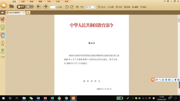The height and width of the screenshot is (101, 180).
Task: Start slideshow mode from toolbar
Action: (102, 7)
